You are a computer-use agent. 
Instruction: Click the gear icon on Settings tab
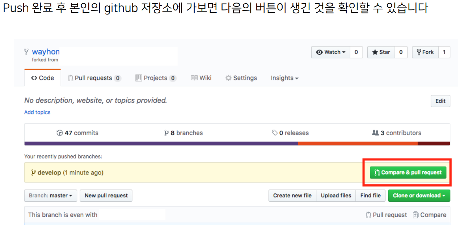228,78
